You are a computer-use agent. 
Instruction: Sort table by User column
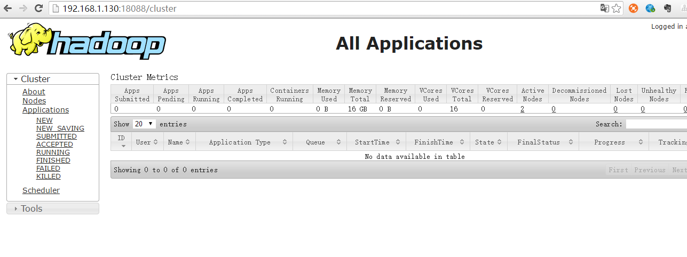point(147,142)
